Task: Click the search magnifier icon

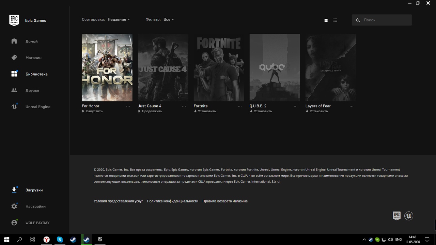Action: click(358, 20)
